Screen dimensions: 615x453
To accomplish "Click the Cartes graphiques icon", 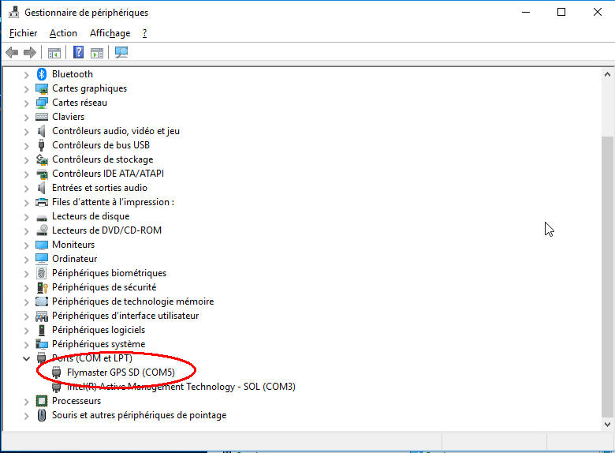I will (42, 88).
